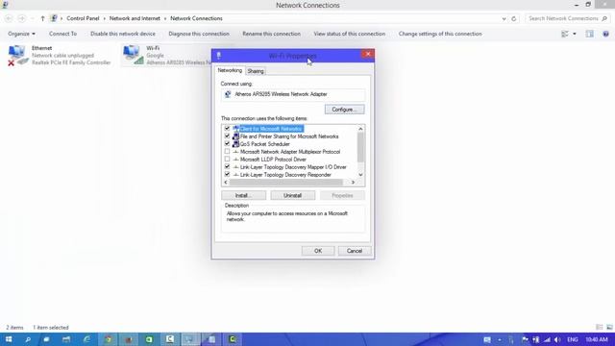This screenshot has width=615, height=346.
Task: Click the Uninstall button
Action: coord(292,195)
